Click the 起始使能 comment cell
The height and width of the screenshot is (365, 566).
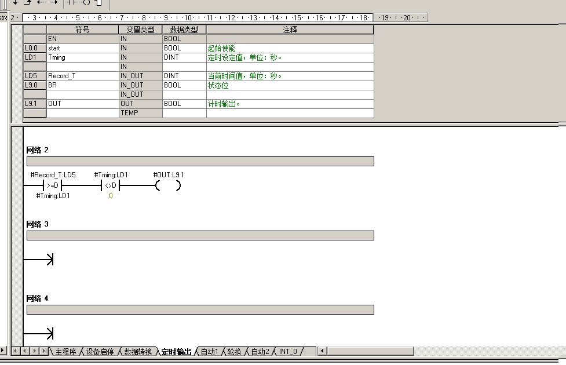(x=290, y=48)
